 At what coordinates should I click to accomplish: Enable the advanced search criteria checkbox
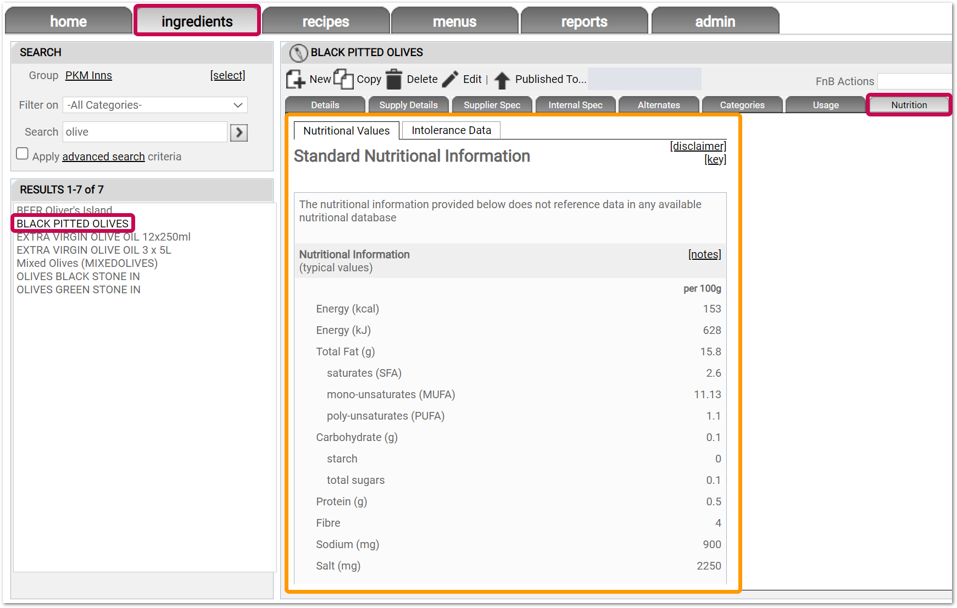pyautogui.click(x=22, y=154)
